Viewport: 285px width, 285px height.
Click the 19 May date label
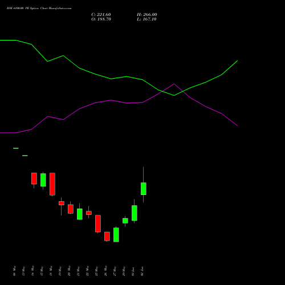point(60,271)
